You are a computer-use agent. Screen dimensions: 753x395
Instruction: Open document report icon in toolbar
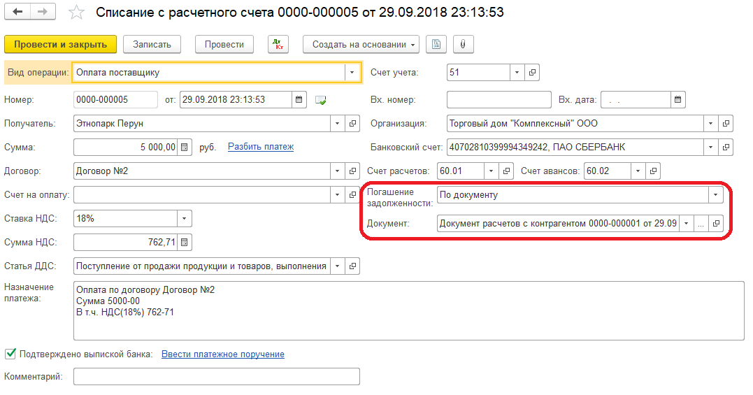pos(436,44)
